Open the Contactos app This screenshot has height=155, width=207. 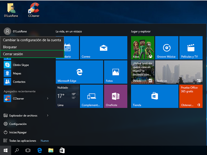click(26, 82)
